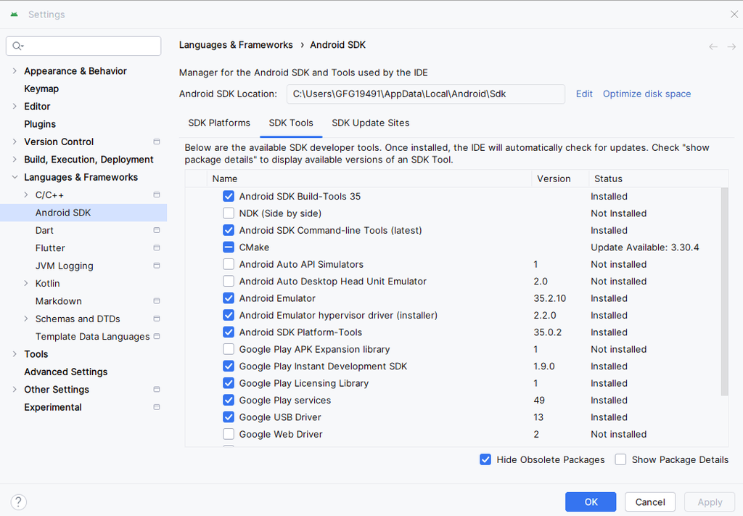Image resolution: width=743 pixels, height=516 pixels.
Task: Click the project-level icon beside Version Control
Action: [157, 142]
